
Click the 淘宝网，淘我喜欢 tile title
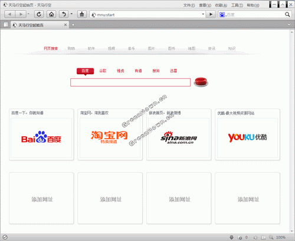94,113
